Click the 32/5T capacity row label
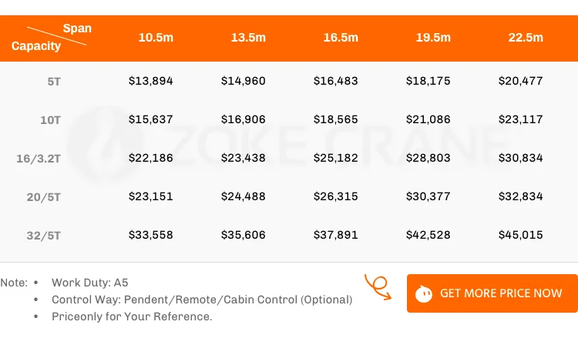 tap(43, 235)
